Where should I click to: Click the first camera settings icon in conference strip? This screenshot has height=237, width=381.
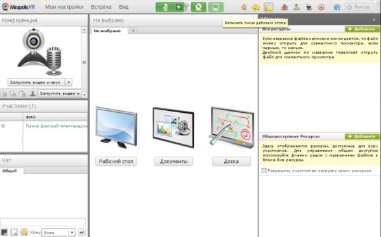4,93
